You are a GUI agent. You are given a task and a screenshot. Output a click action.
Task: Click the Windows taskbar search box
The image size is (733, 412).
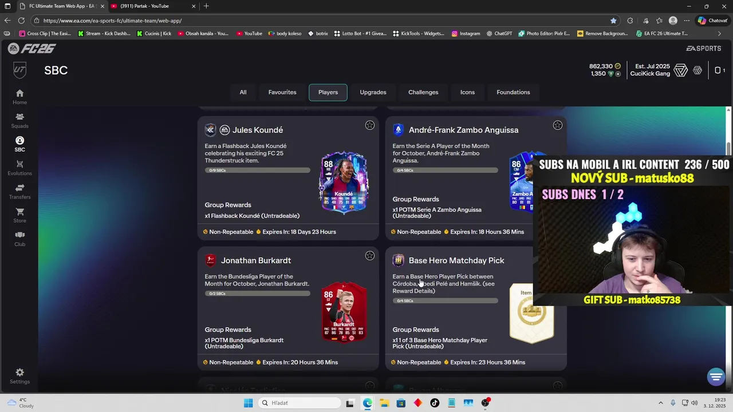[298, 403]
